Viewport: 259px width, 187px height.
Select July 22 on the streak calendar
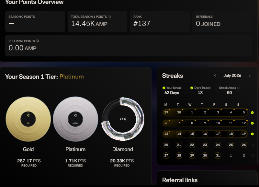coord(192,145)
